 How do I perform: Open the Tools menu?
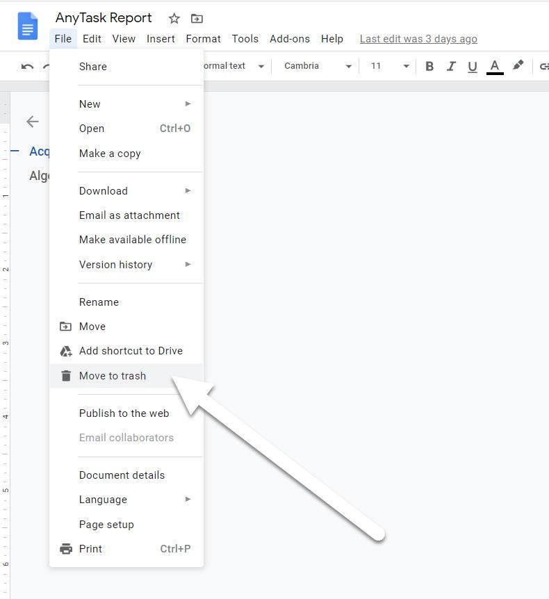[x=245, y=39]
